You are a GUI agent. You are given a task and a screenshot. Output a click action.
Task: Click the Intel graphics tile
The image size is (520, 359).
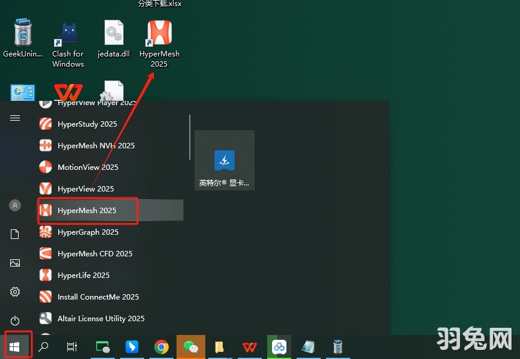(225, 160)
